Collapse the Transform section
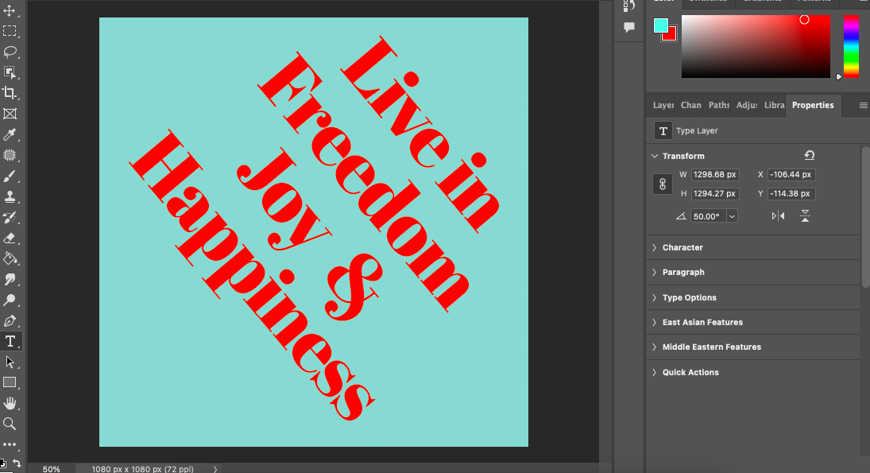The image size is (870, 473). 655,156
